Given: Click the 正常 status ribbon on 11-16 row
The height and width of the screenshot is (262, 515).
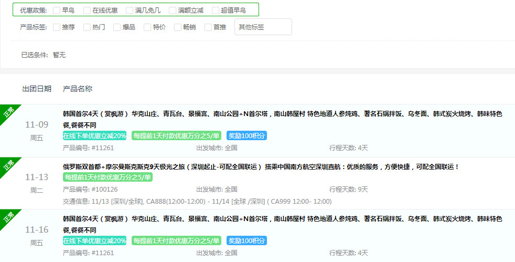Looking at the screenshot, I should [8, 217].
